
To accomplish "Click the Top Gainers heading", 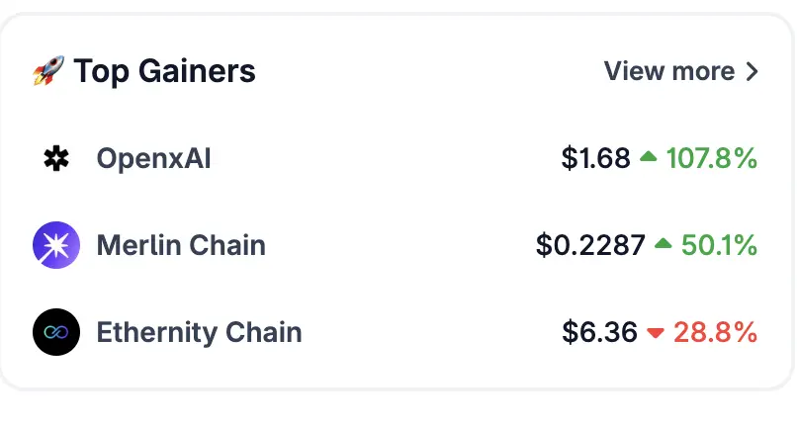I will (164, 71).
